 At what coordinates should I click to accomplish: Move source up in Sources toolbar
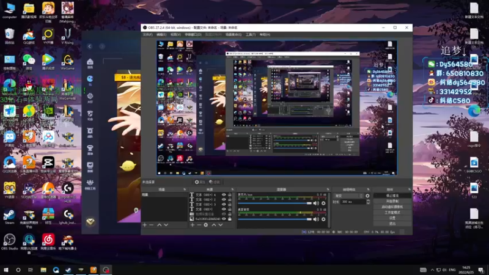214,225
